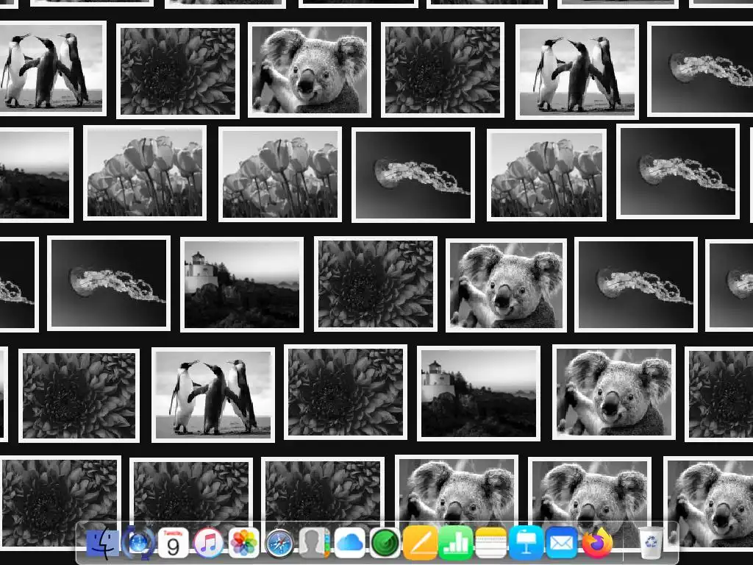Launch Safari from the dock
753x565 pixels.
[x=279, y=544]
